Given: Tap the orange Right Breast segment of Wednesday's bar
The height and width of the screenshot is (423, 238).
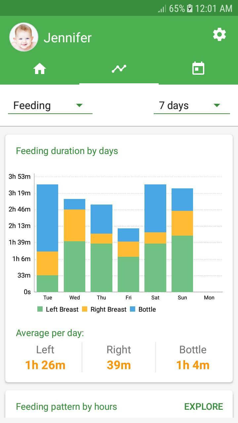Looking at the screenshot, I should tap(74, 225).
